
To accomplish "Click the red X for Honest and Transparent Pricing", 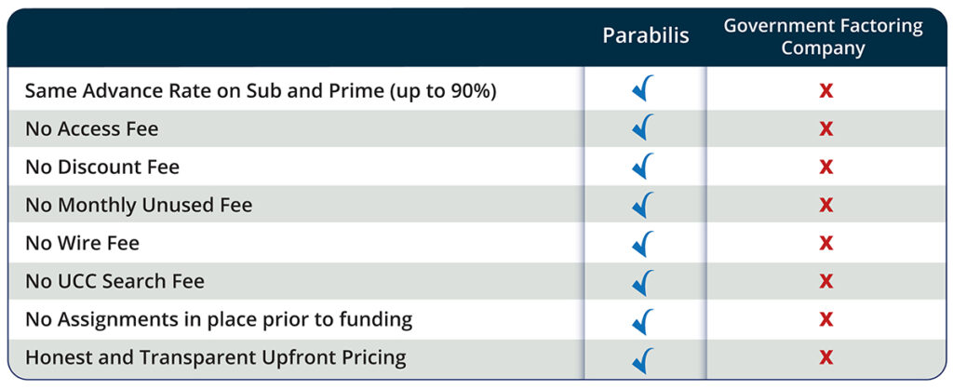I will (x=825, y=357).
